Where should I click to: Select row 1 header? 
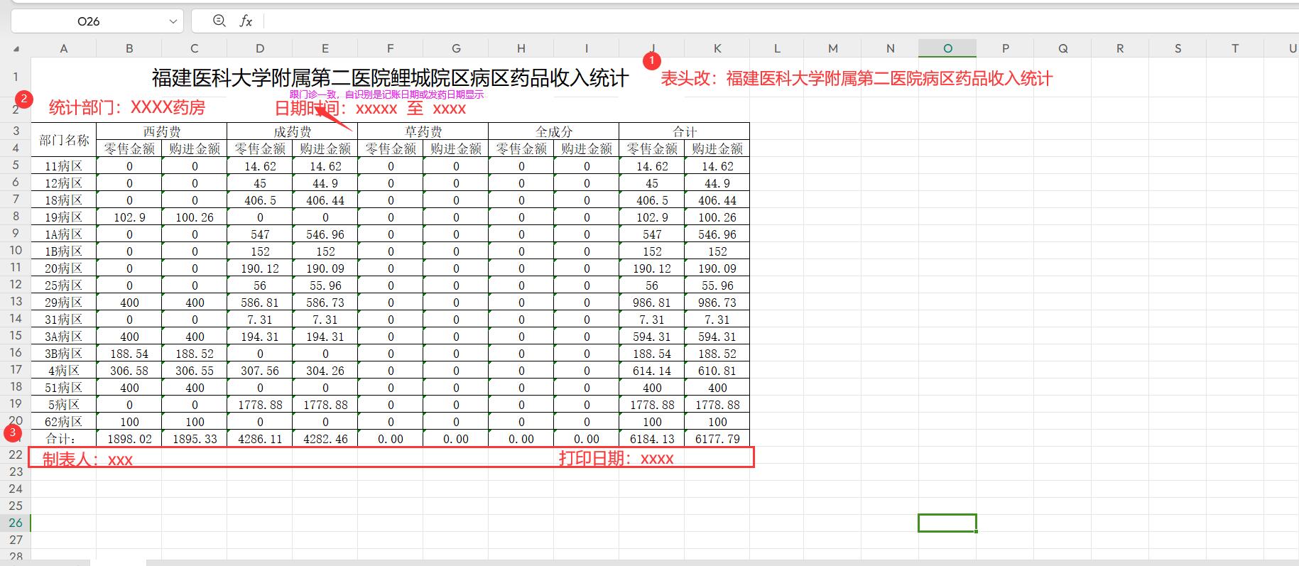[x=16, y=77]
